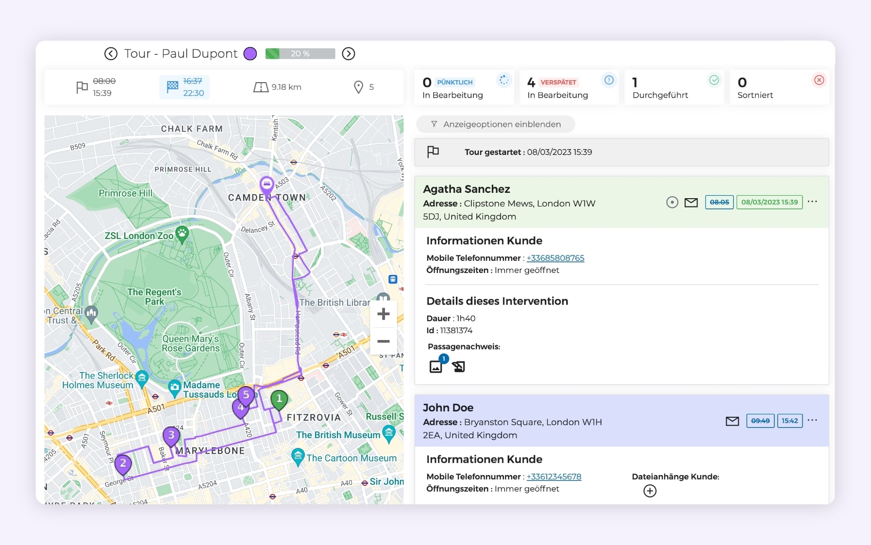Open more options for Agatha Sanchez
871x545 pixels.
tap(812, 202)
